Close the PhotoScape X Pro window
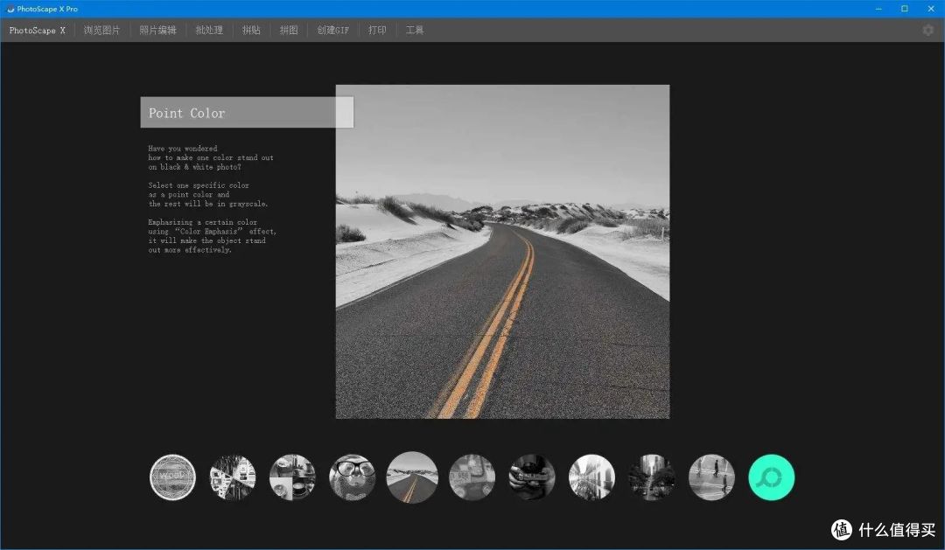The height and width of the screenshot is (550, 945). coord(931,9)
